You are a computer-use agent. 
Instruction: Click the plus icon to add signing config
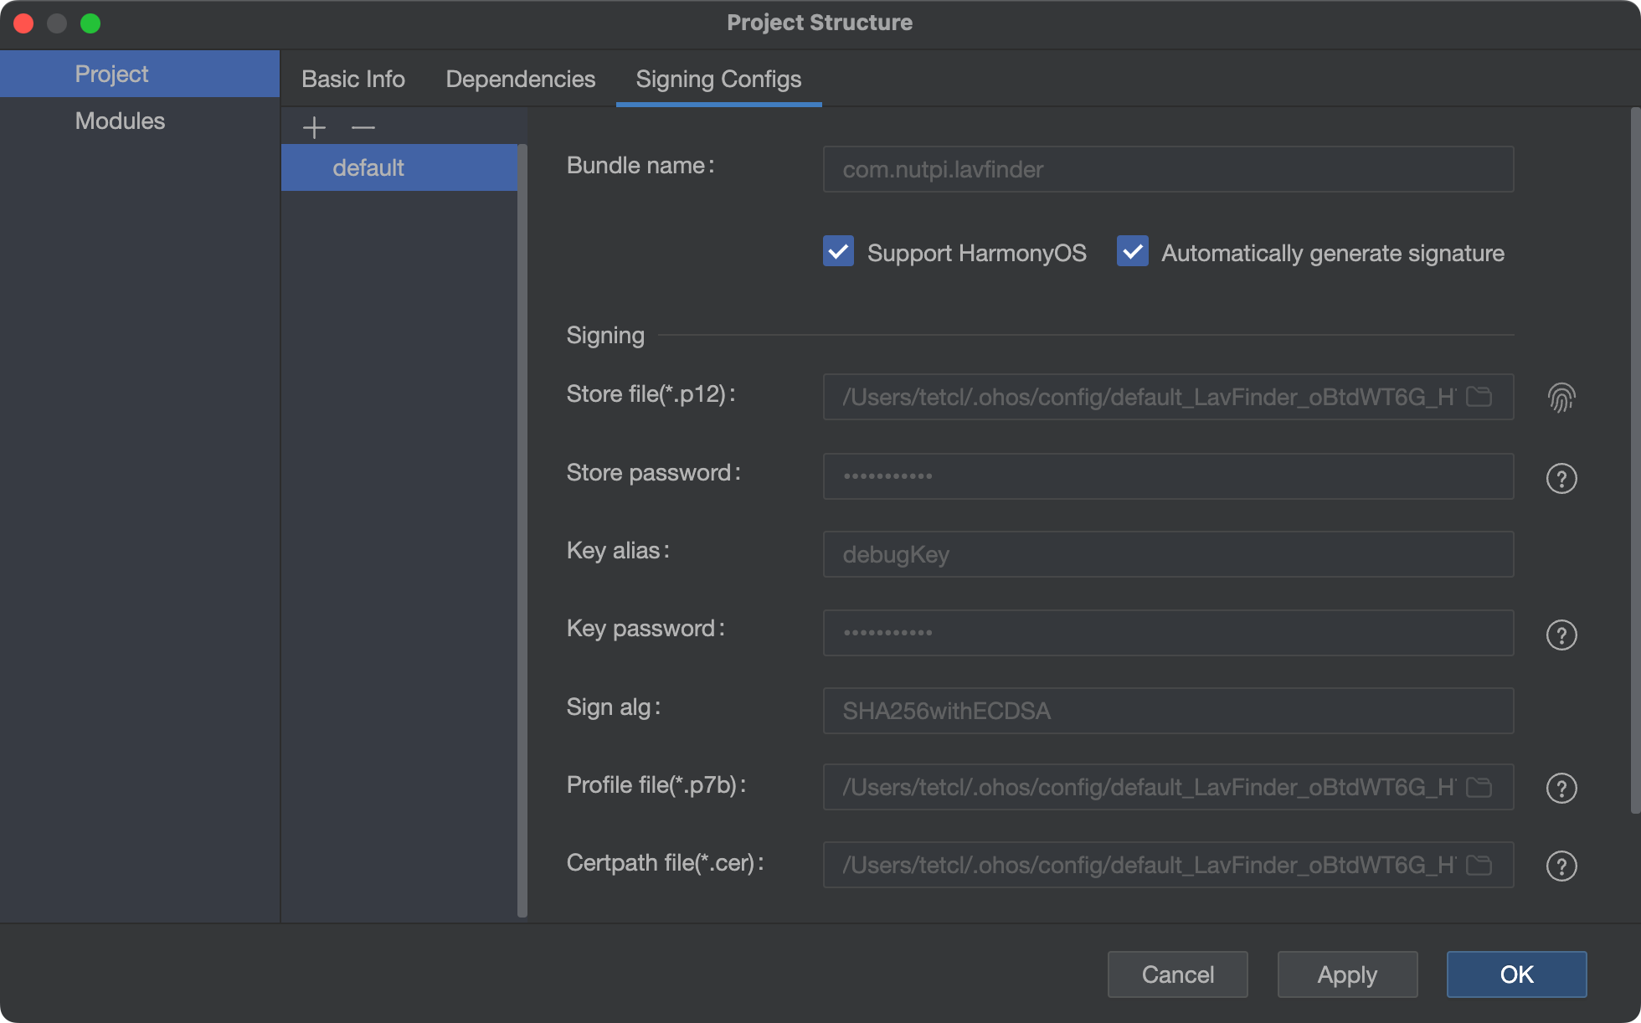(x=314, y=127)
